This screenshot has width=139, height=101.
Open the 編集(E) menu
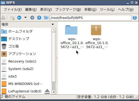[x=31, y=9]
